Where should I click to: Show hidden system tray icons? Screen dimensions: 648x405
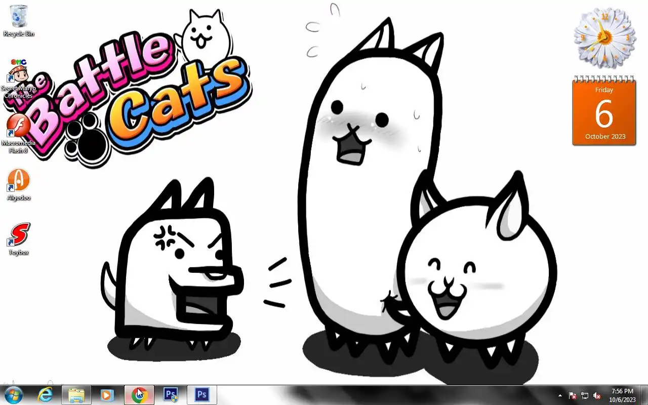pos(560,395)
